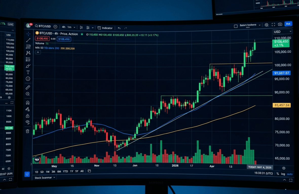Open the emoji icons tool
This screenshot has height=194, width=299.
28,79
